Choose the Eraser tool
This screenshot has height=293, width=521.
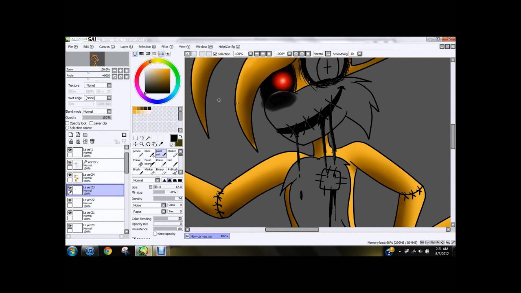pos(138,162)
